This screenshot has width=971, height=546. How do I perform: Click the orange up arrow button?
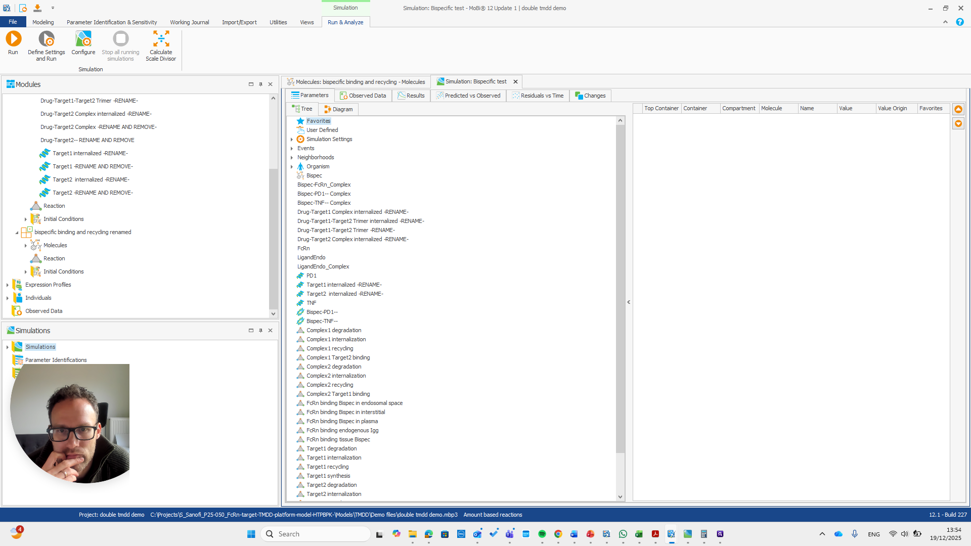click(958, 109)
